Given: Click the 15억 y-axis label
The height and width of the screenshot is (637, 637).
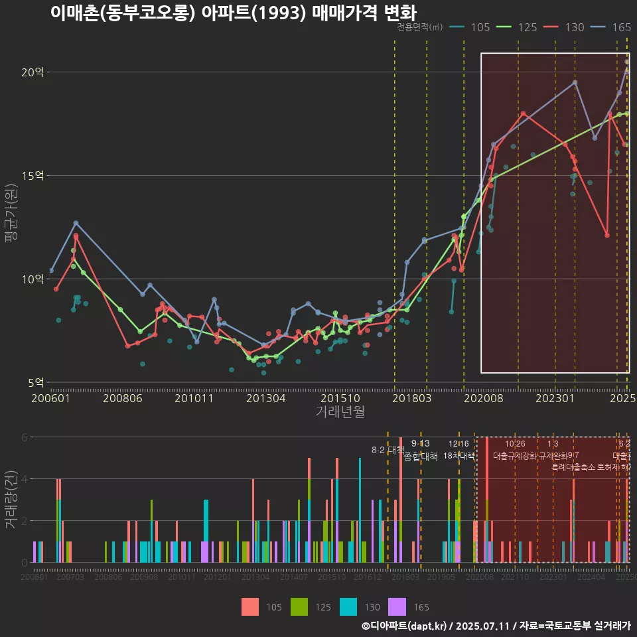Looking at the screenshot, I should click(33, 175).
